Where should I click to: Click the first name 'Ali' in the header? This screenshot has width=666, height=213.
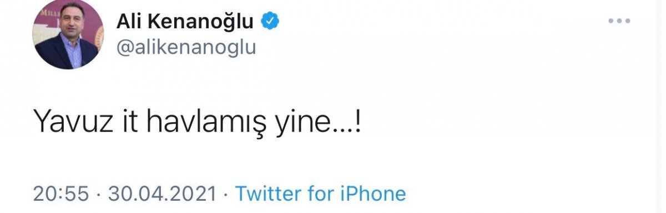pyautogui.click(x=130, y=21)
